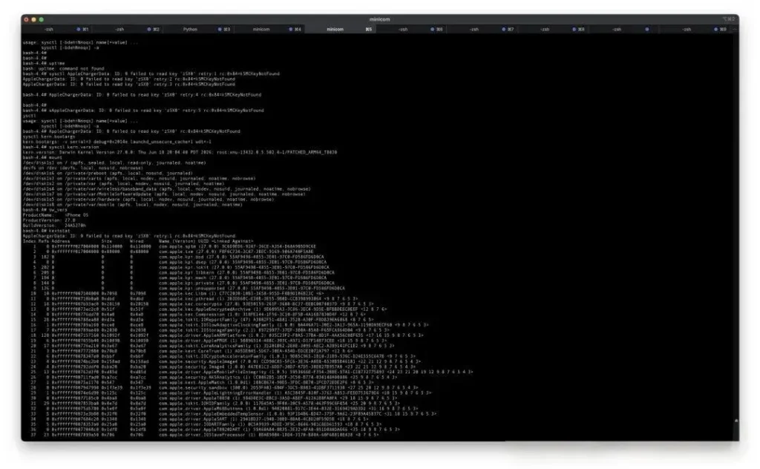
Task: Select the active minicom tab labeled ⌘5
Action: pyautogui.click(x=340, y=30)
